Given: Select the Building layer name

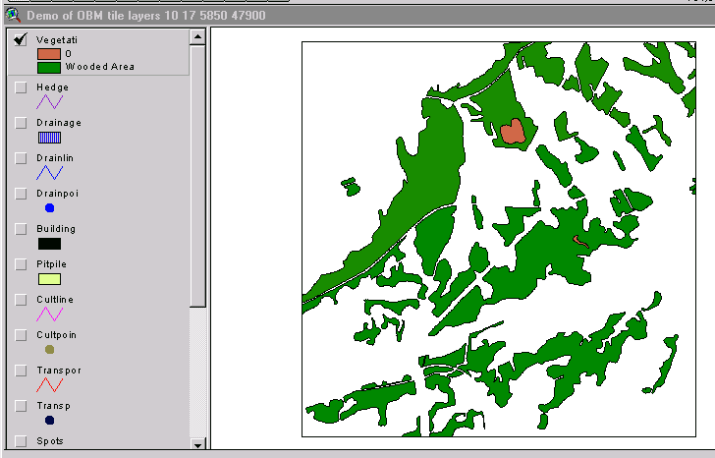Looking at the screenshot, I should point(56,229).
